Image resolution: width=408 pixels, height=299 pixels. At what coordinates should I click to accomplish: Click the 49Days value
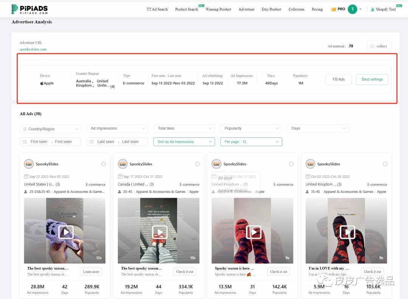pos(271,83)
